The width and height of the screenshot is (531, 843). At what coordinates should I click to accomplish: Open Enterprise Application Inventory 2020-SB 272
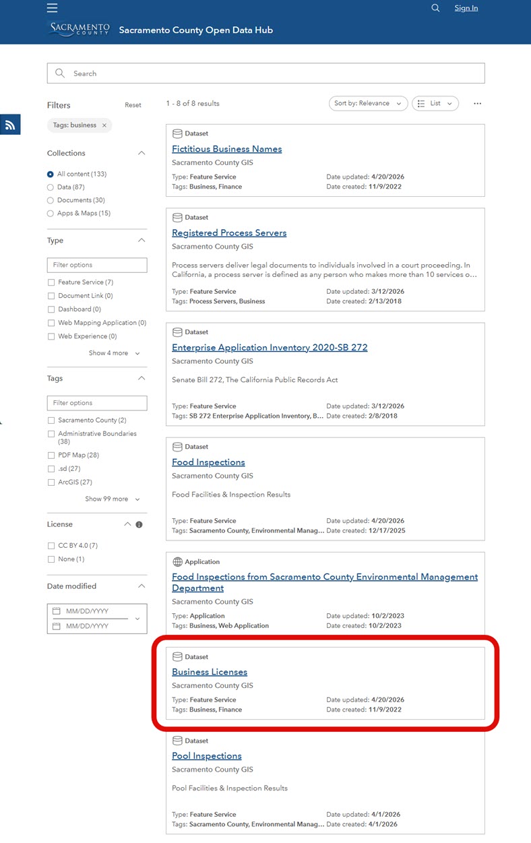(270, 348)
